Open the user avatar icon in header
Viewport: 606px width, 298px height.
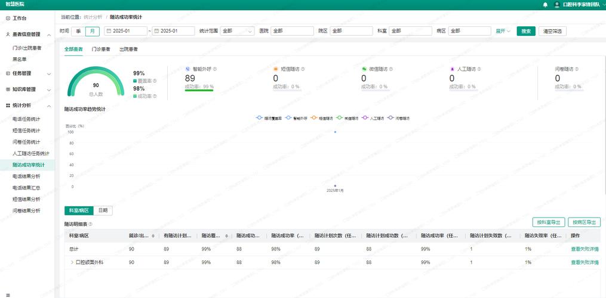557,5
